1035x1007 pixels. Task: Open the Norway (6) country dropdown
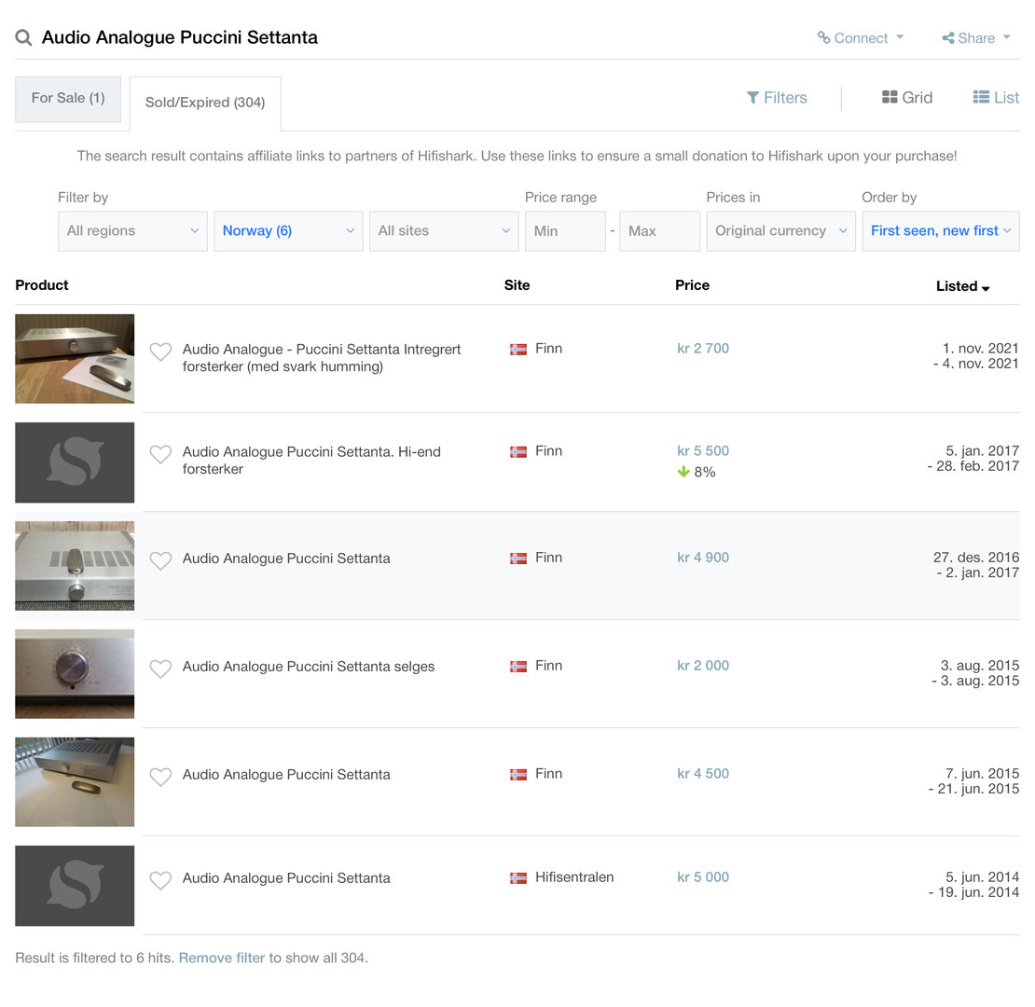288,231
